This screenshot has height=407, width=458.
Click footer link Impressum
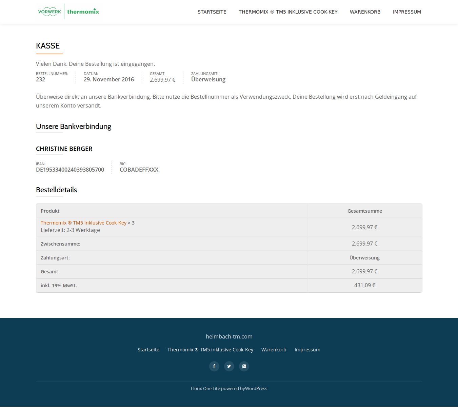307,350
